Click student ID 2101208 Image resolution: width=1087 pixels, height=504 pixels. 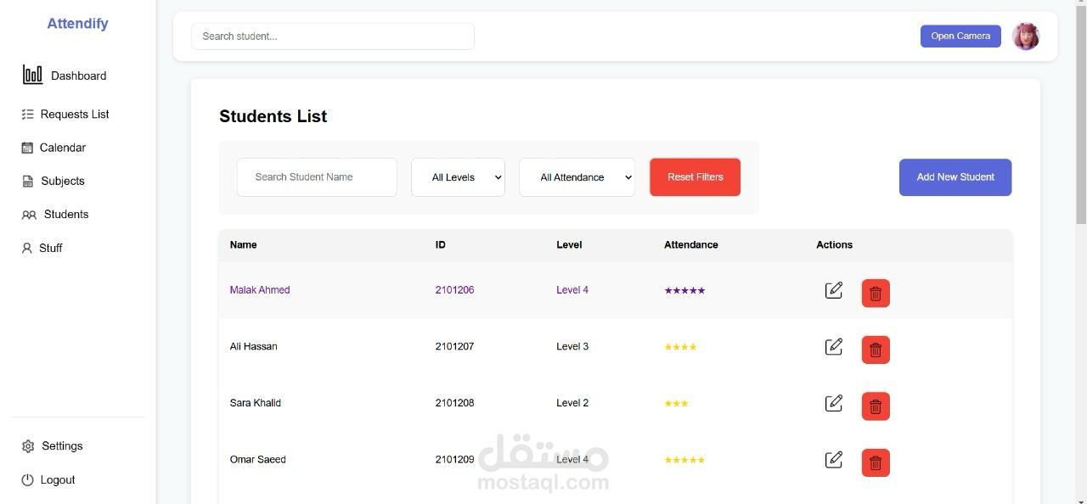[454, 403]
